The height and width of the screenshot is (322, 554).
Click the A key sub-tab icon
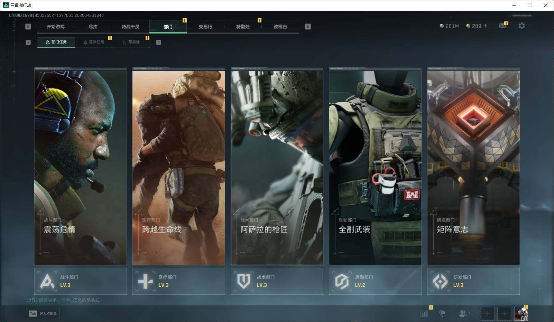pos(28,42)
